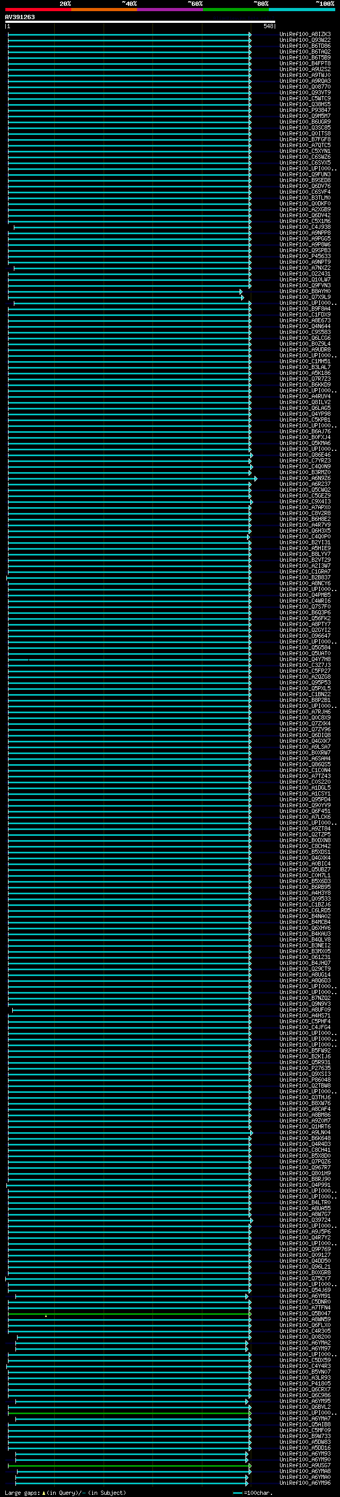The width and height of the screenshot is (340, 1497).
Task: Select hit label UniRef100_P27635
Action: click(305, 1068)
